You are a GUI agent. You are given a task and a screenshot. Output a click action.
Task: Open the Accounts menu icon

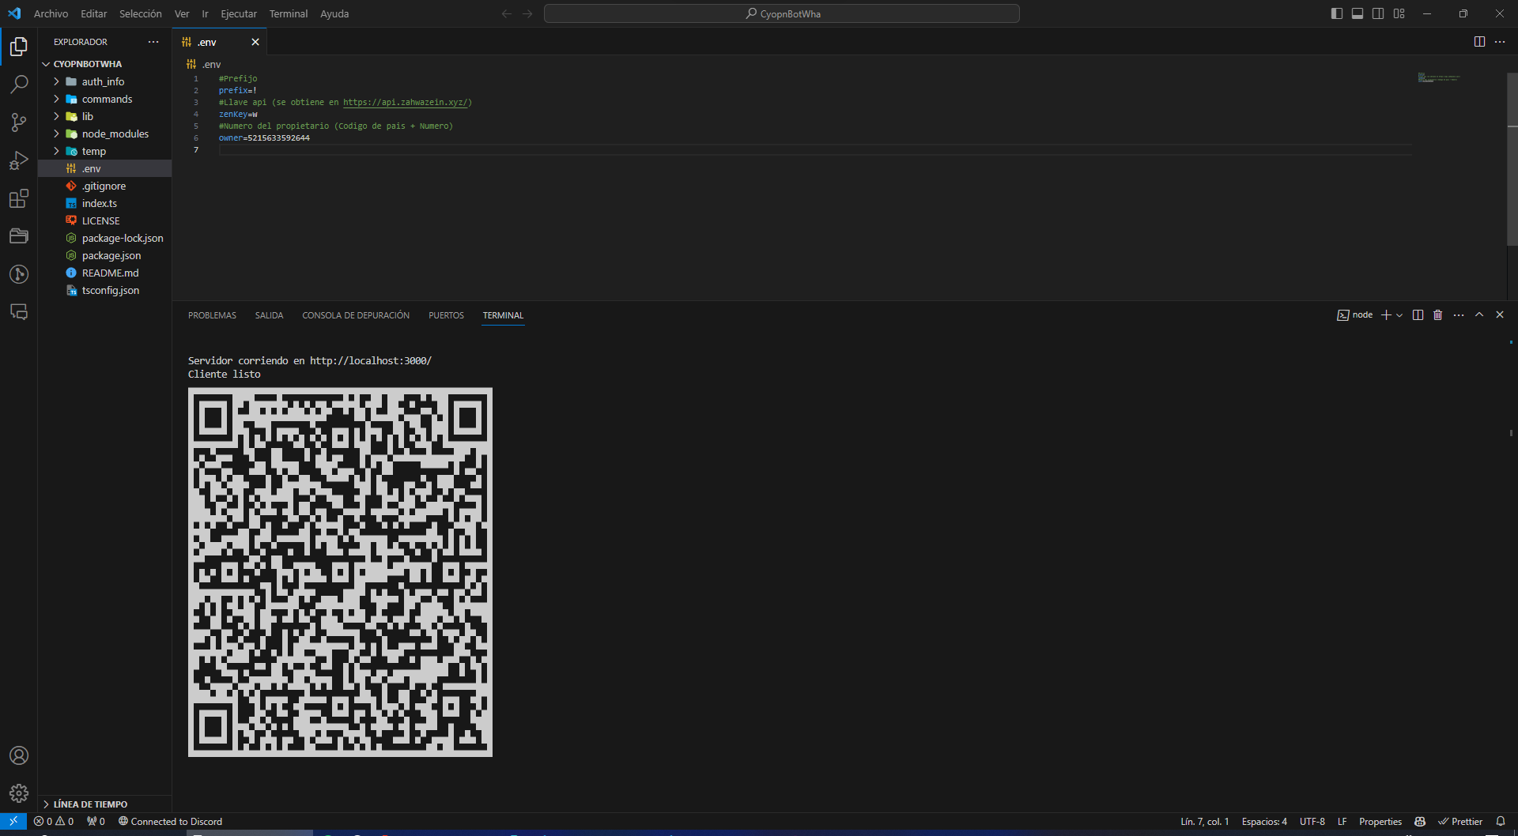point(19,755)
